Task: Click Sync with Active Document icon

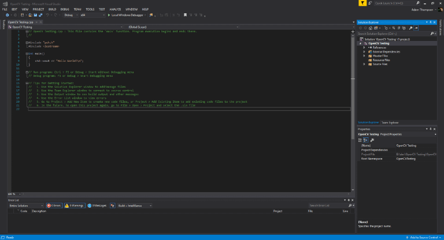Action: pyautogui.click(x=394, y=28)
